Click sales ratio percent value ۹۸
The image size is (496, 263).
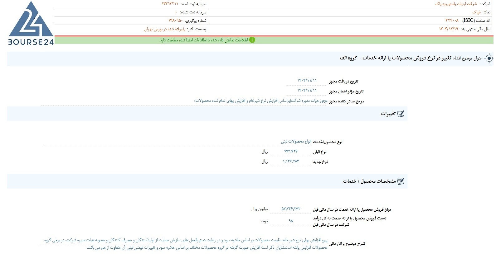click(x=291, y=221)
